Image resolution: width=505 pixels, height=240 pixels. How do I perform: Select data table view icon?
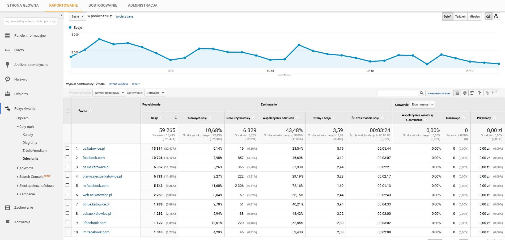click(457, 93)
